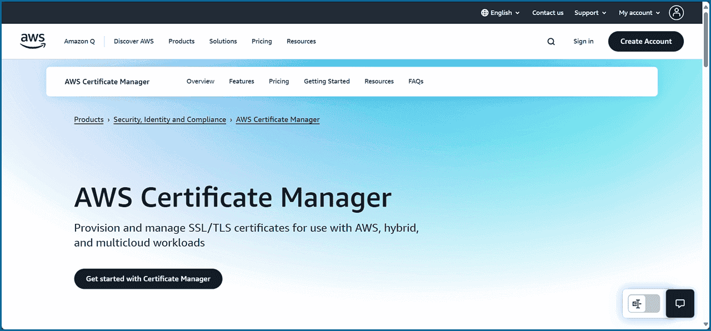The height and width of the screenshot is (331, 711).
Task: Open the FAQs tab
Action: coord(415,82)
